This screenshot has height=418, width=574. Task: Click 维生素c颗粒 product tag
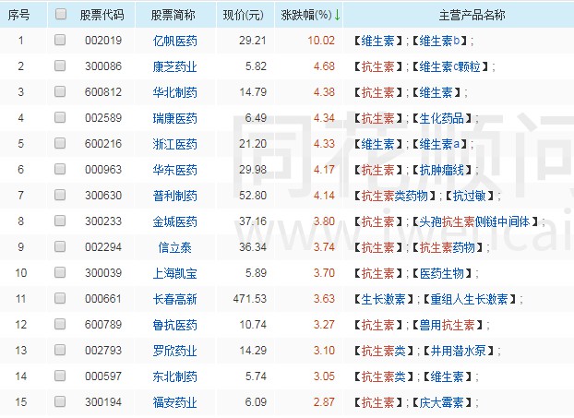tap(450, 66)
